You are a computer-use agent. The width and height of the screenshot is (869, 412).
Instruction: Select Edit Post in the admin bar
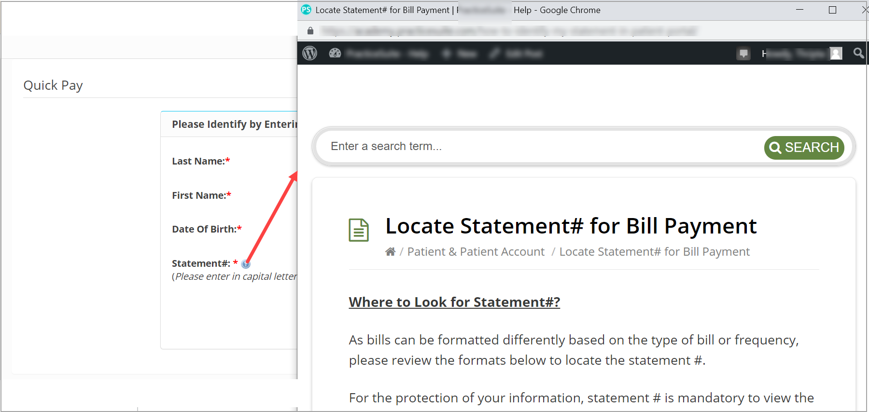click(517, 54)
